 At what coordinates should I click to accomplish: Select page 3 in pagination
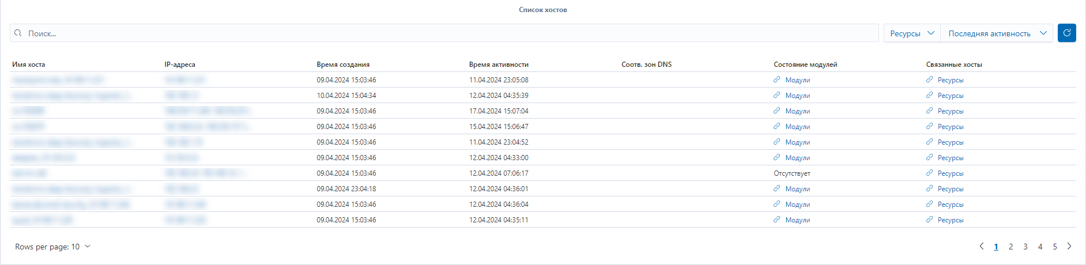tap(1025, 247)
